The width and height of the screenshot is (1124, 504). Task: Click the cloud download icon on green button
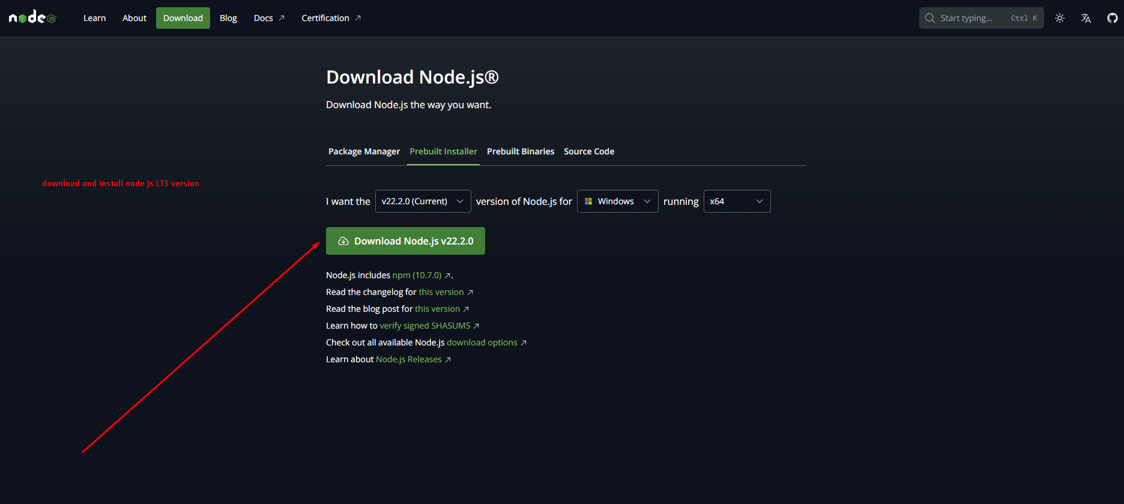pos(343,241)
